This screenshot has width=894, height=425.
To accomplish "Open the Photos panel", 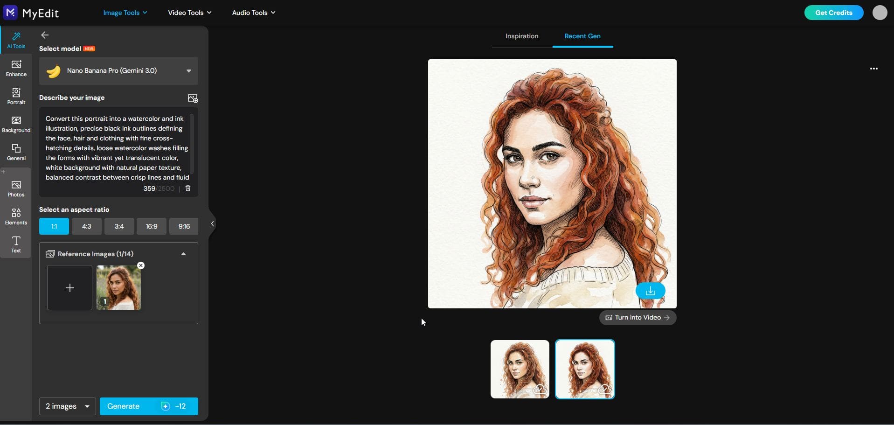I will point(16,188).
